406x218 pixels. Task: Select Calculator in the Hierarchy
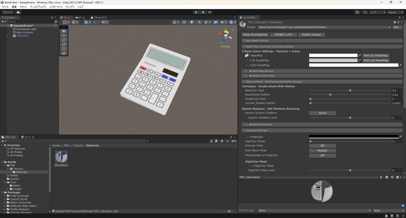(23, 36)
